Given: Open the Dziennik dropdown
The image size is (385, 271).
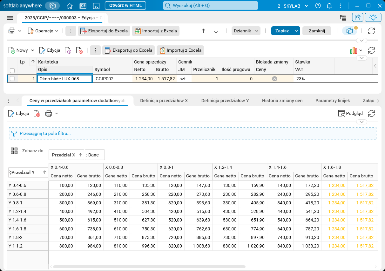Looking at the screenshot, I should pos(246,31).
